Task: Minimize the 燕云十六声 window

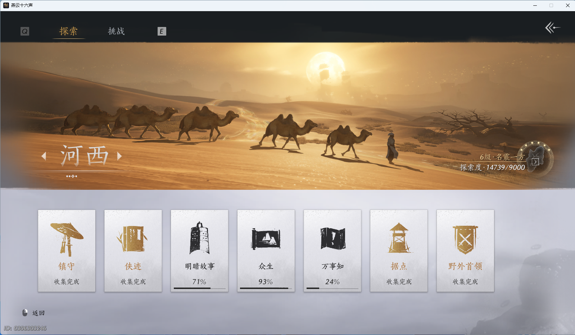Action: [x=535, y=5]
